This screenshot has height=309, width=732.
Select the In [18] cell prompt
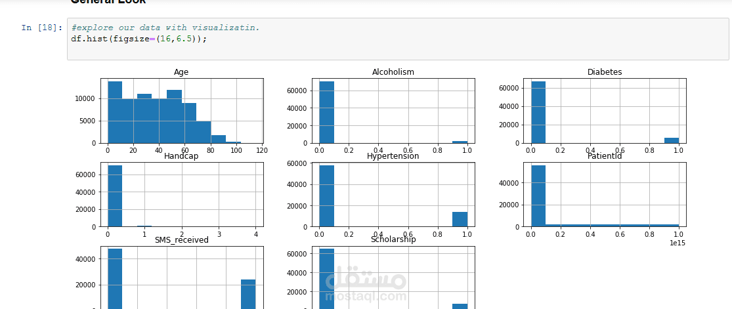tap(41, 28)
